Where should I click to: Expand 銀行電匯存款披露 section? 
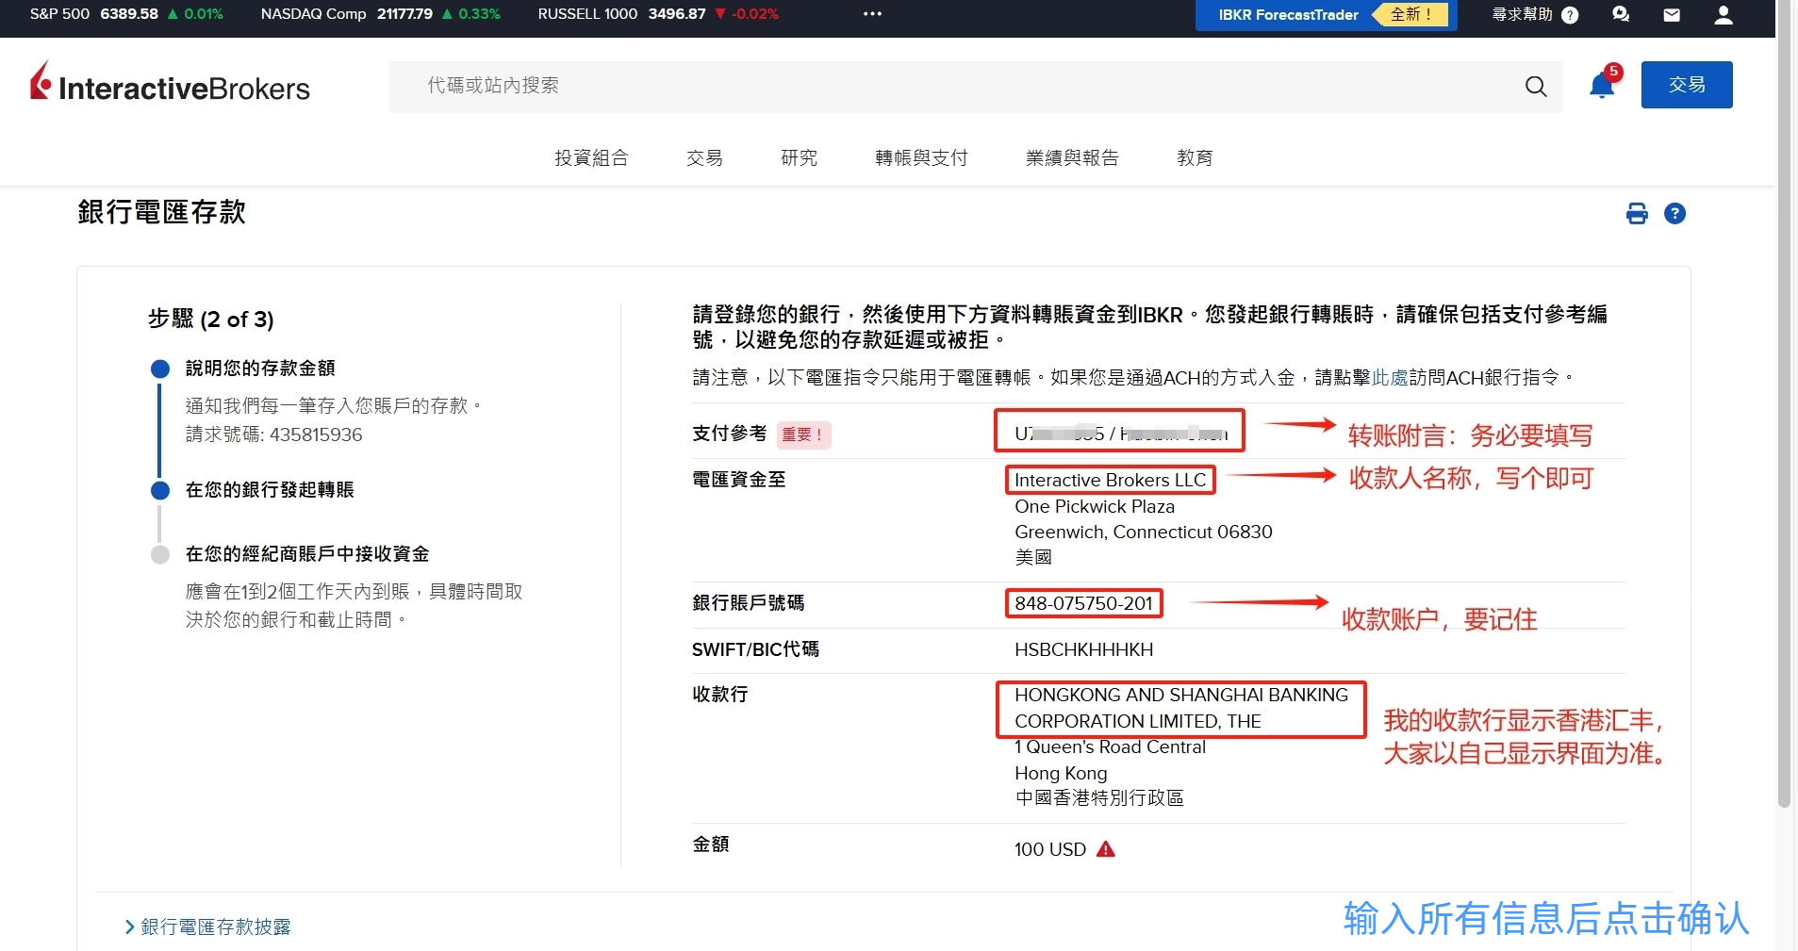pos(207,926)
